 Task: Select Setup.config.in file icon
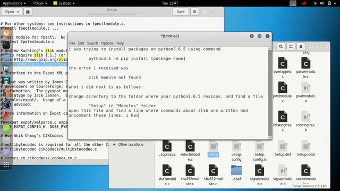coord(260,146)
